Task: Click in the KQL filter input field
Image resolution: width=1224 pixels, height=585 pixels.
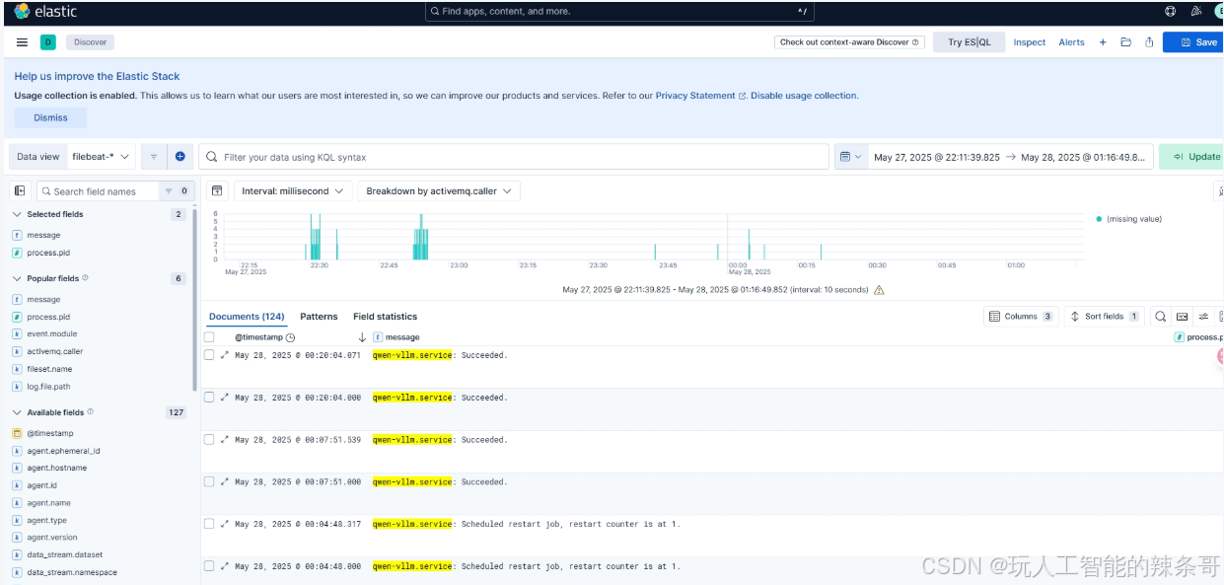Action: 514,157
